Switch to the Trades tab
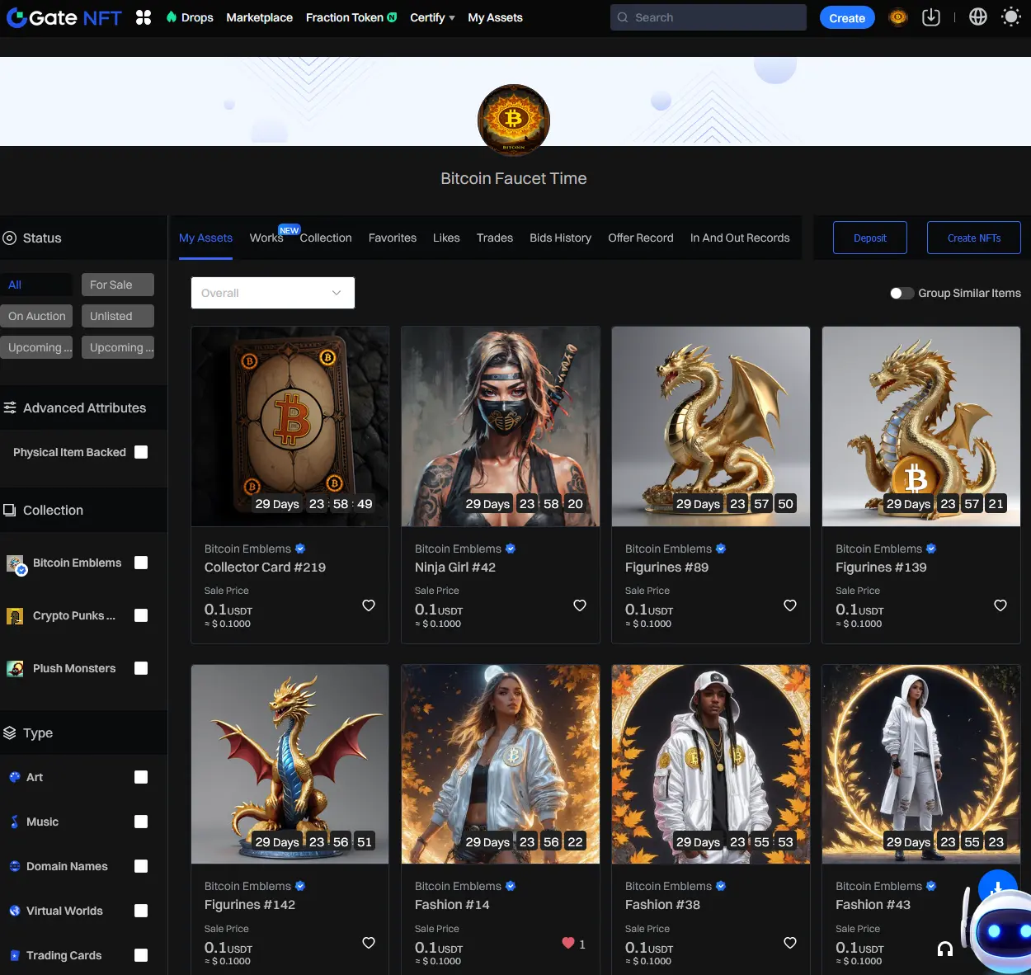The height and width of the screenshot is (975, 1031). (495, 238)
